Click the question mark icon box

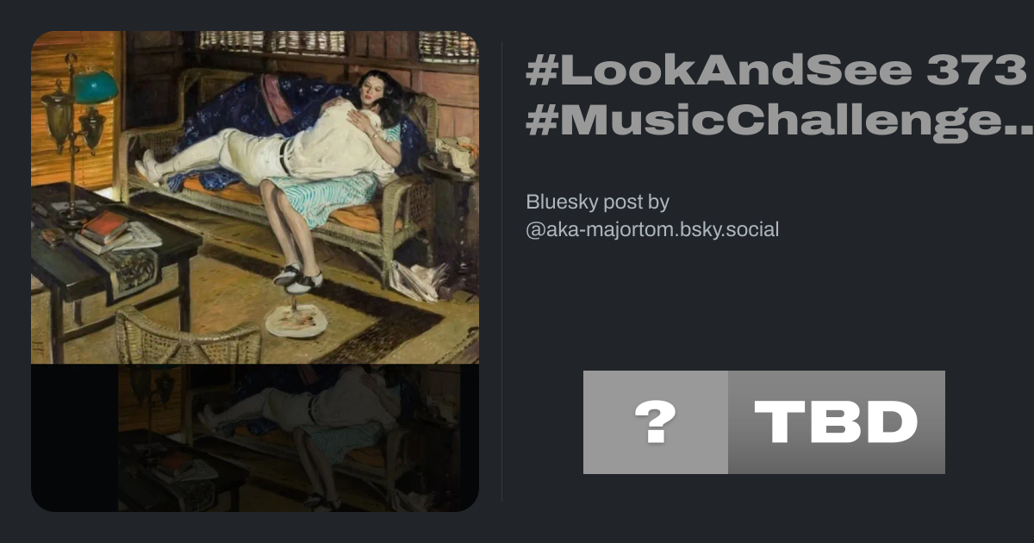coord(656,422)
